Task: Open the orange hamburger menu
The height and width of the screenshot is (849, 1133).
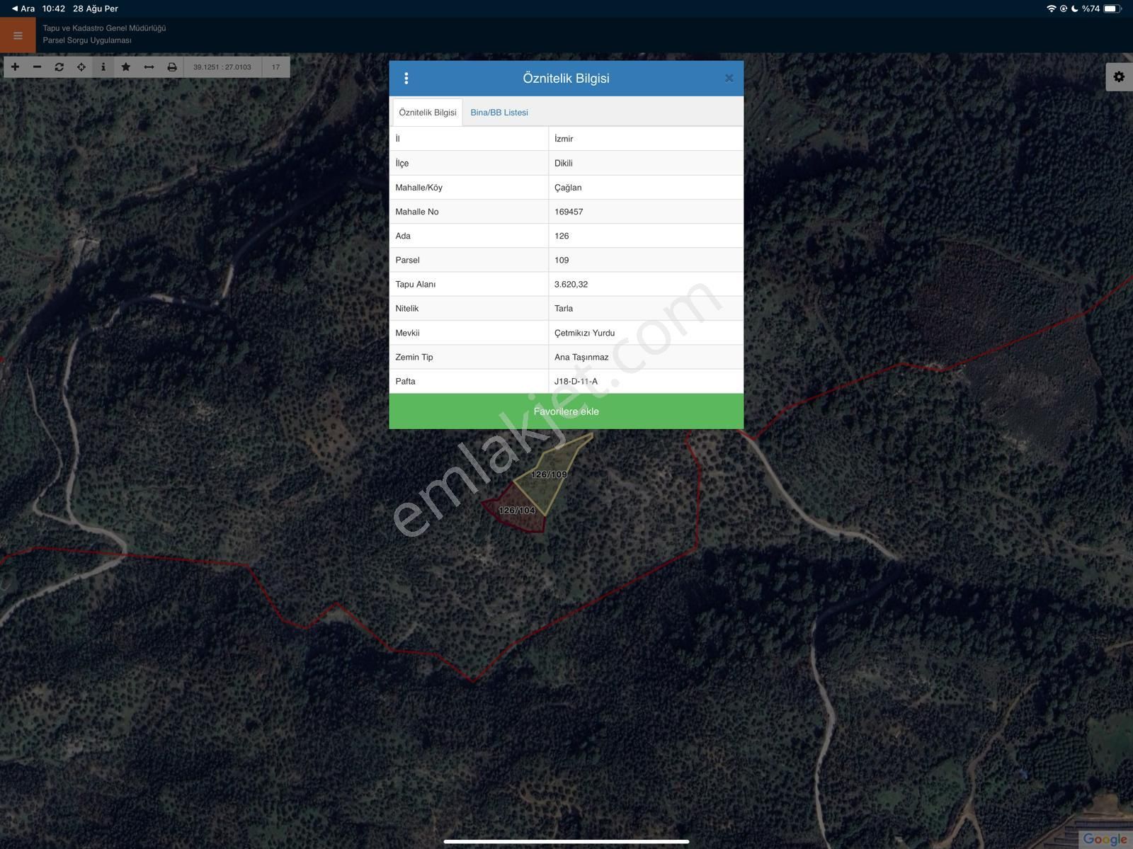Action: tap(18, 35)
